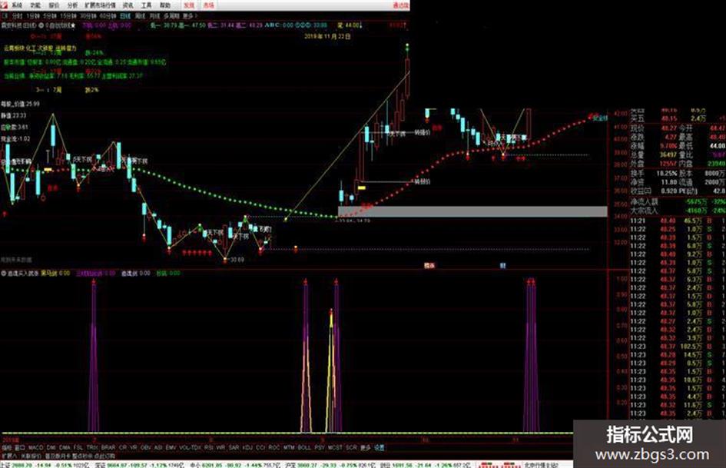This screenshot has height=468, width=726.
Task: Switch indicator to VOL-TDX
Action: click(x=190, y=447)
